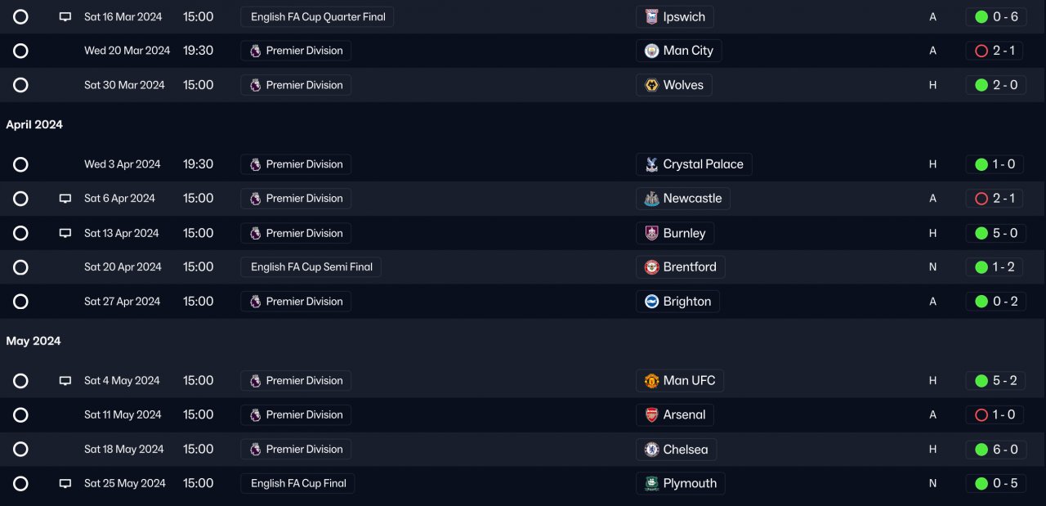Collapse the May 2024 section header
This screenshot has height=506, width=1046.
(34, 341)
